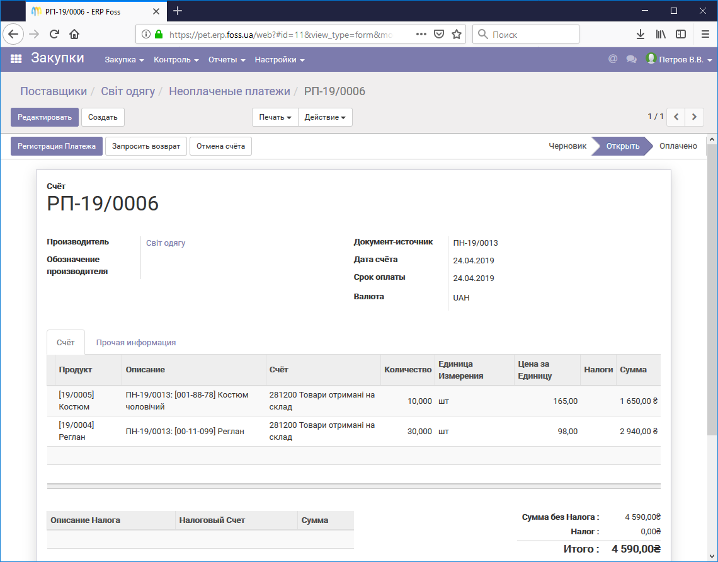Click the browser back arrow

coord(13,34)
